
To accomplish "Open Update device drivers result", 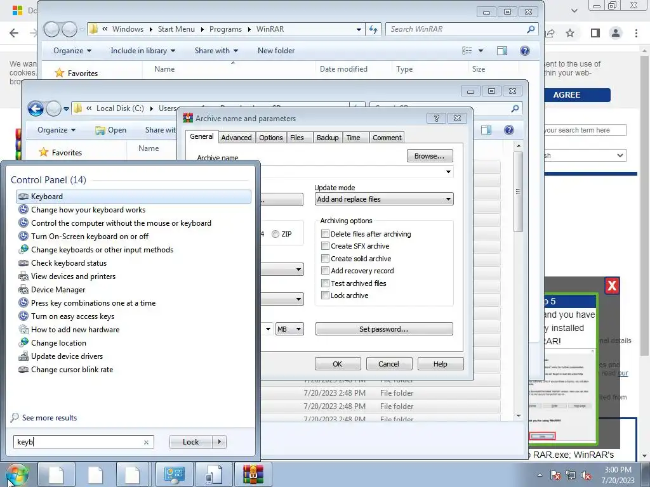I will tap(67, 356).
